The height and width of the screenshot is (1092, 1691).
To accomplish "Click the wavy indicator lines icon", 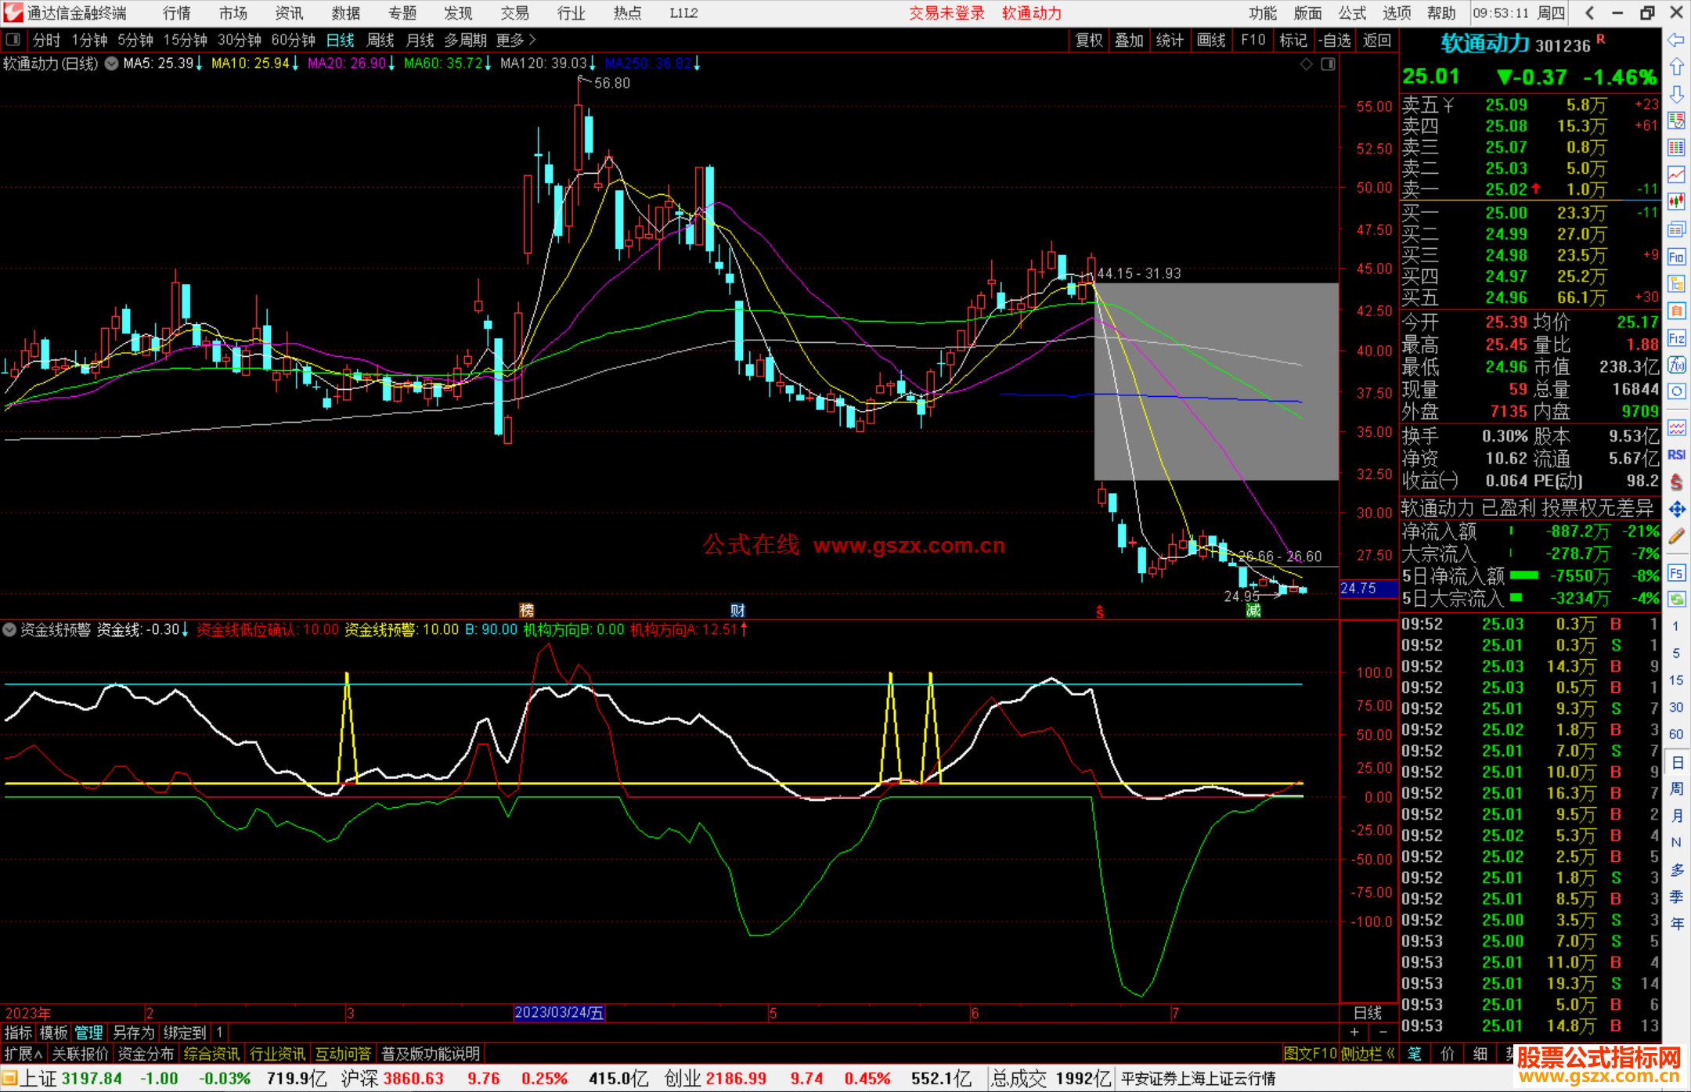I will pyautogui.click(x=1676, y=427).
